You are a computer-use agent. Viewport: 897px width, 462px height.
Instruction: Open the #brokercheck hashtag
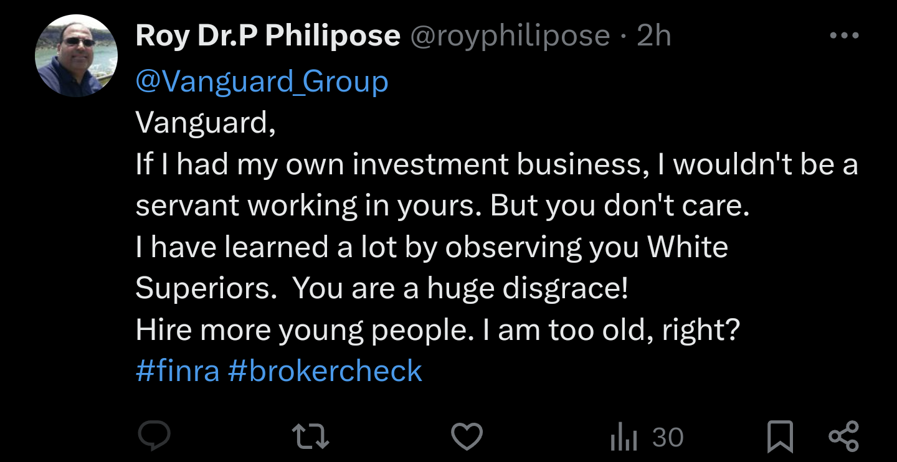coord(325,371)
